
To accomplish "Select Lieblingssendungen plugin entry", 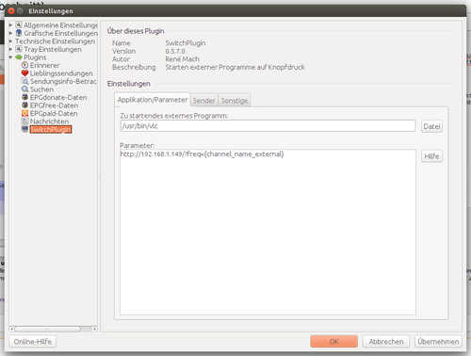I will pyautogui.click(x=61, y=73).
